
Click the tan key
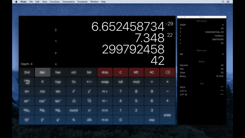58,91
